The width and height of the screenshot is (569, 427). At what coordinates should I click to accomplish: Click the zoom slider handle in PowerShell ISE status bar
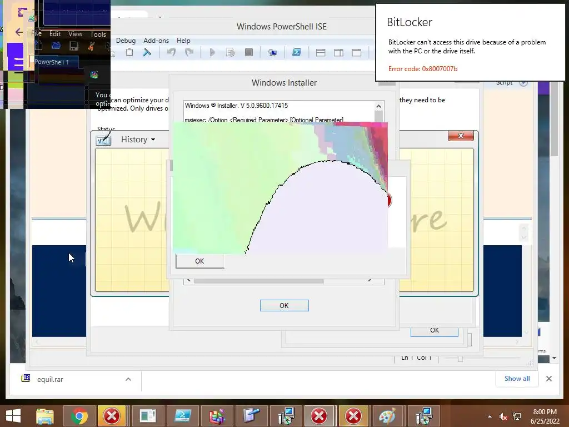click(460, 359)
